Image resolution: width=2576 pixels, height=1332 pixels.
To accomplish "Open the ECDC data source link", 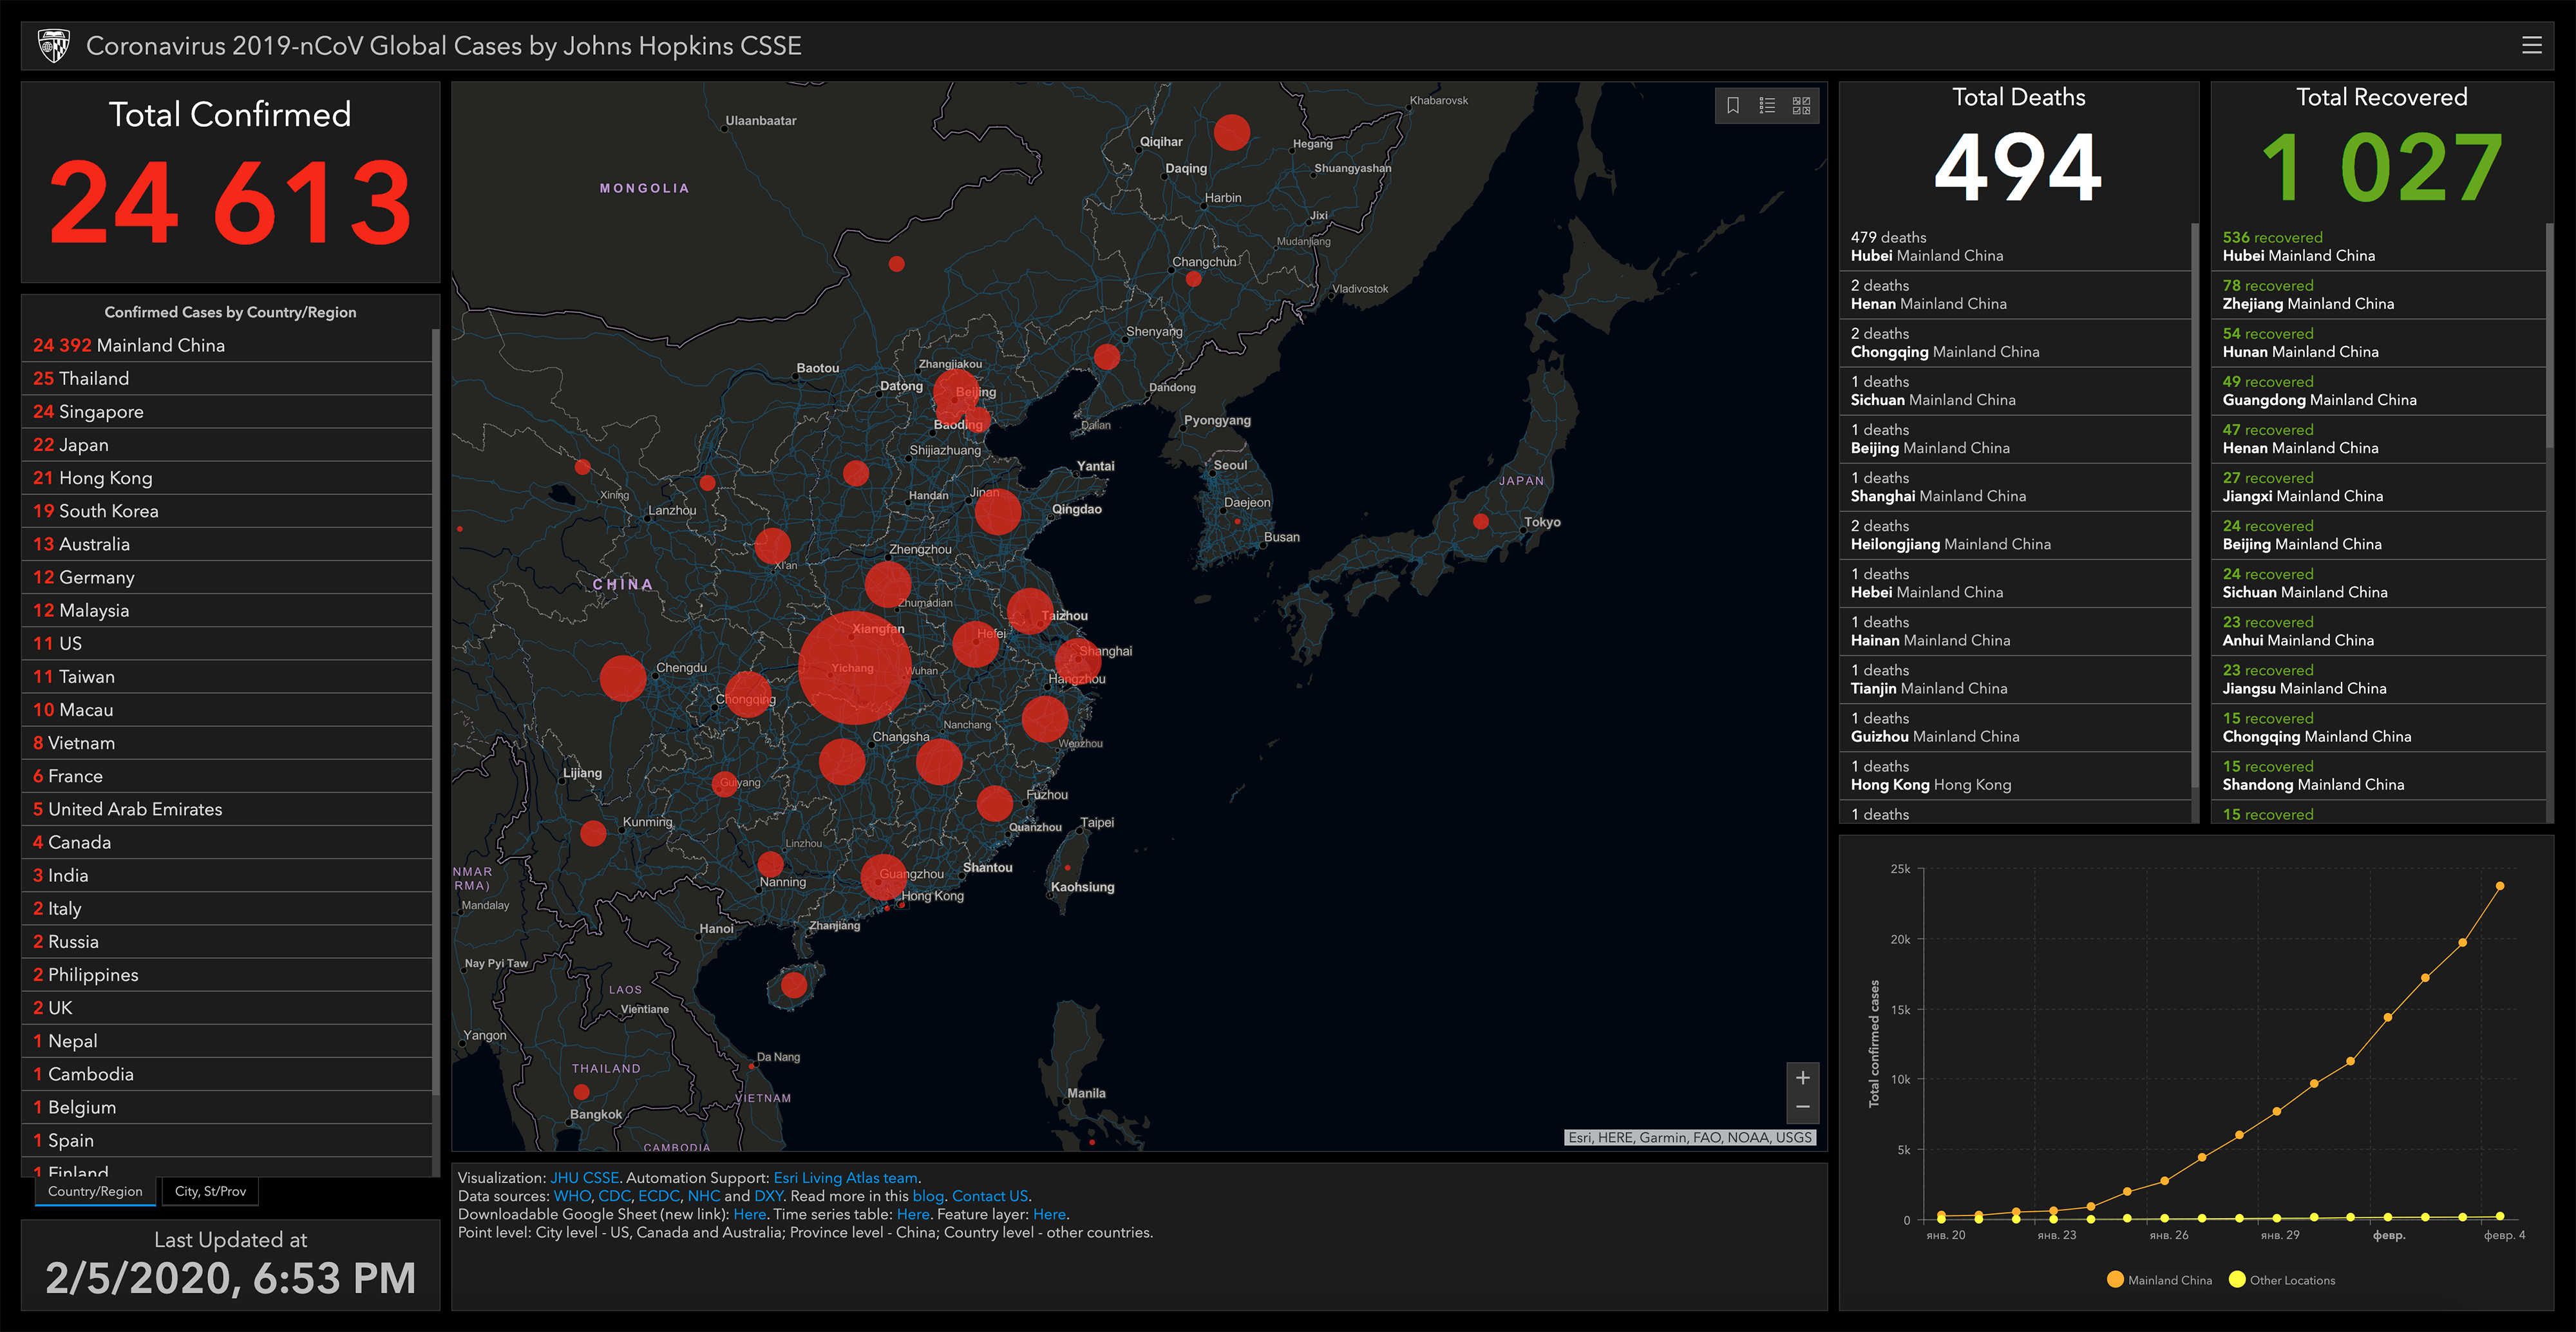I will [659, 1196].
